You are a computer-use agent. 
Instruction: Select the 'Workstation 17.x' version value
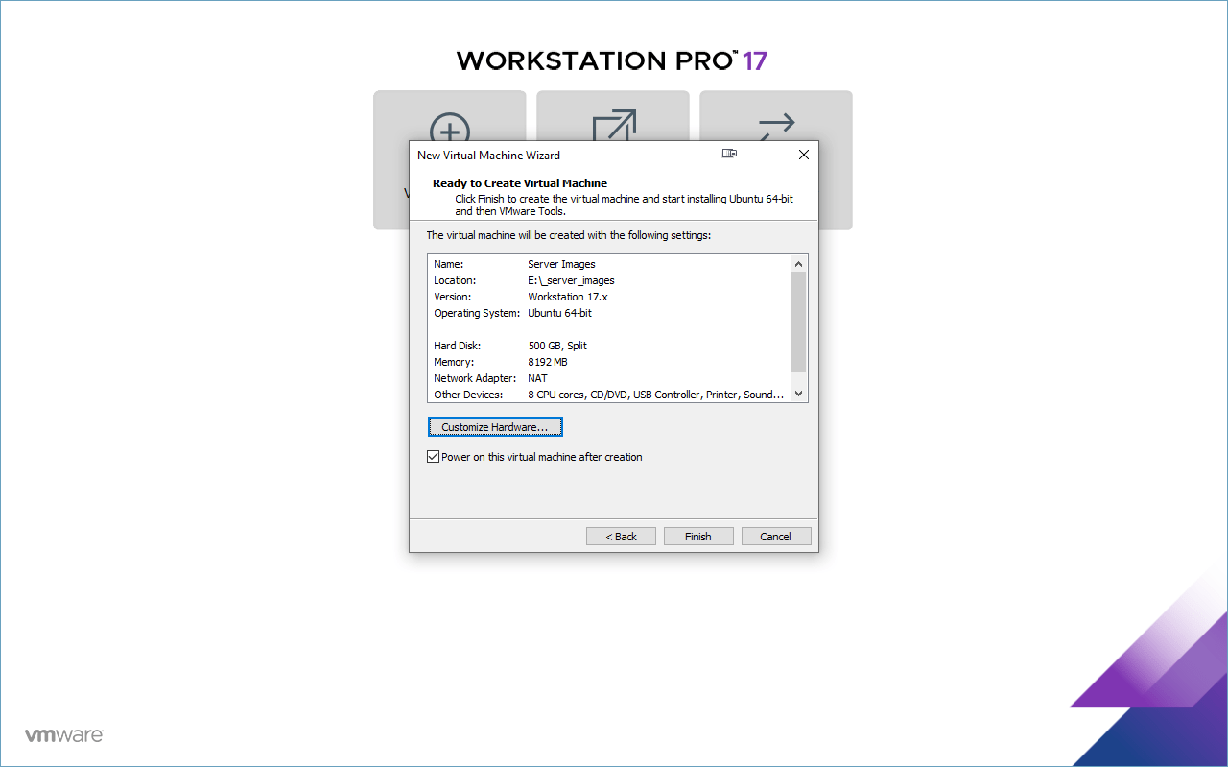(x=568, y=297)
